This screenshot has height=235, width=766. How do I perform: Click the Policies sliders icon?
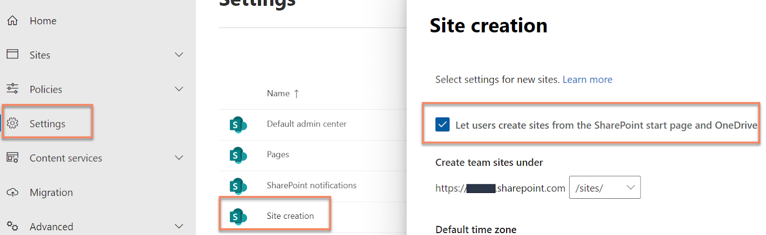tap(12, 89)
